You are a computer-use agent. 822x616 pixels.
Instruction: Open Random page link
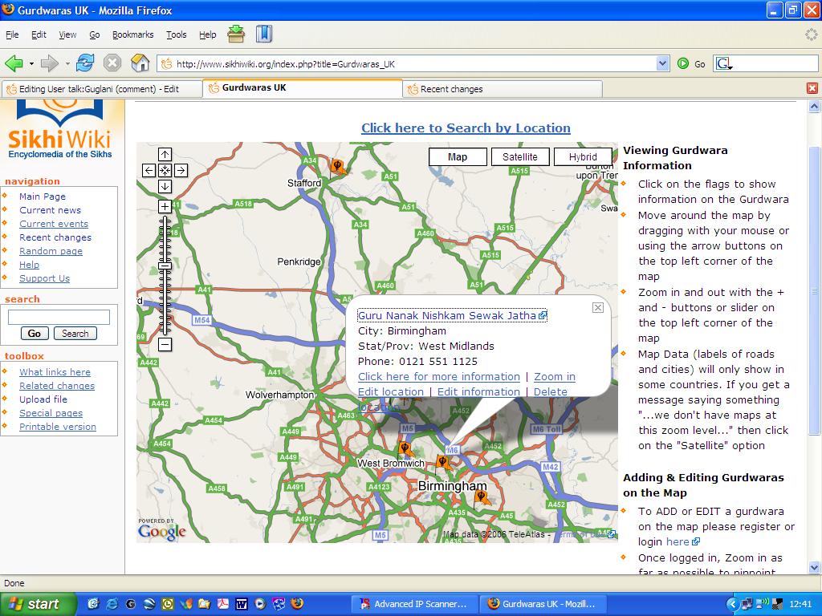(51, 251)
